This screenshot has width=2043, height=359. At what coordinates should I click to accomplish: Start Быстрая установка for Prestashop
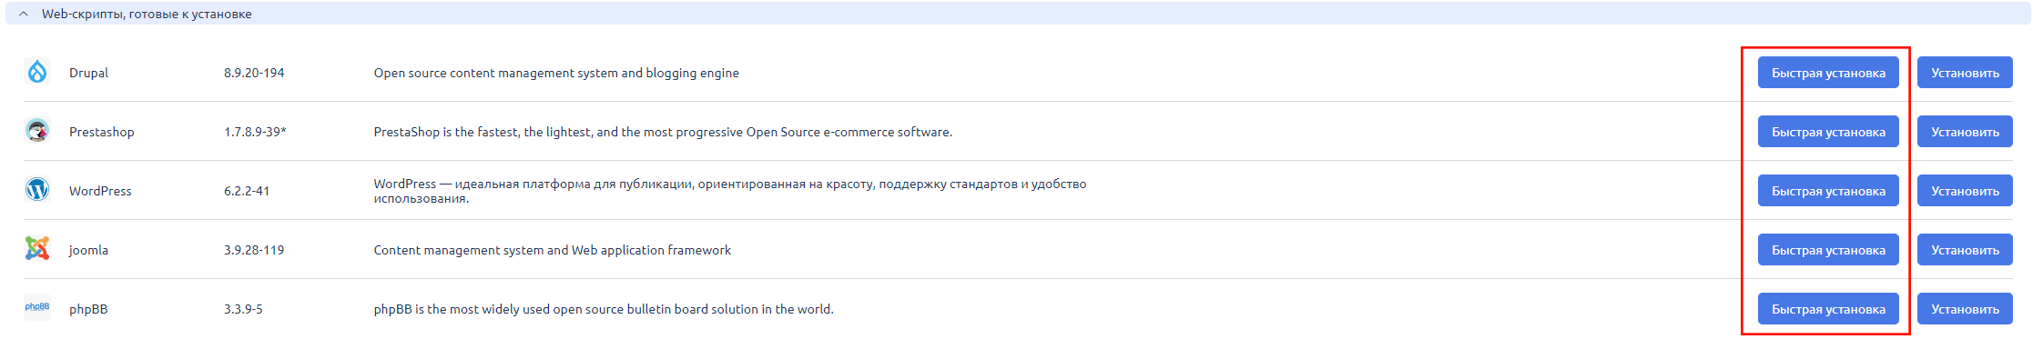(x=1828, y=132)
